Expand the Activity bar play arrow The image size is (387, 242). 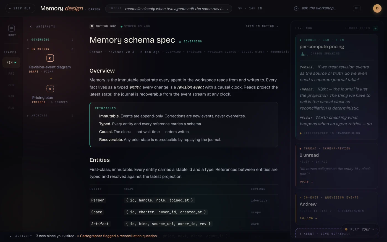[x=11, y=236]
